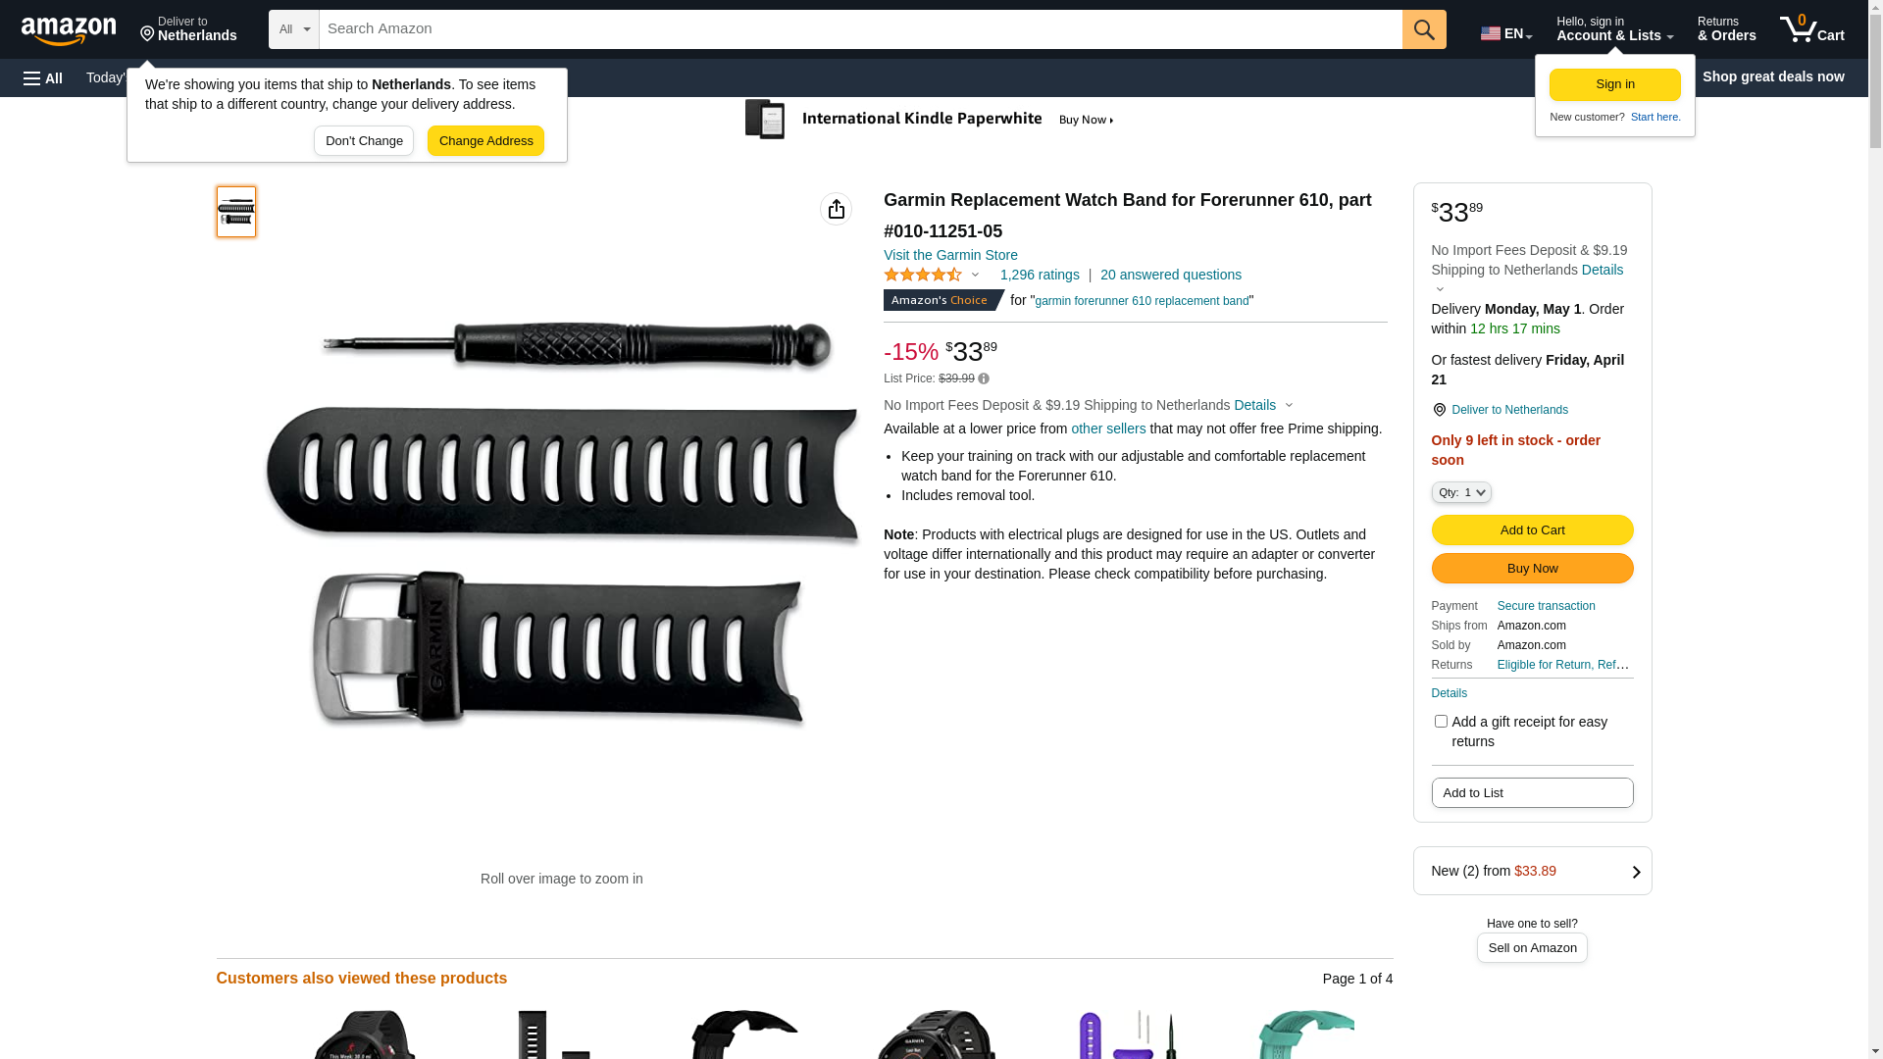Toggle the gift receipt checkbox
1883x1059 pixels.
(x=1441, y=722)
